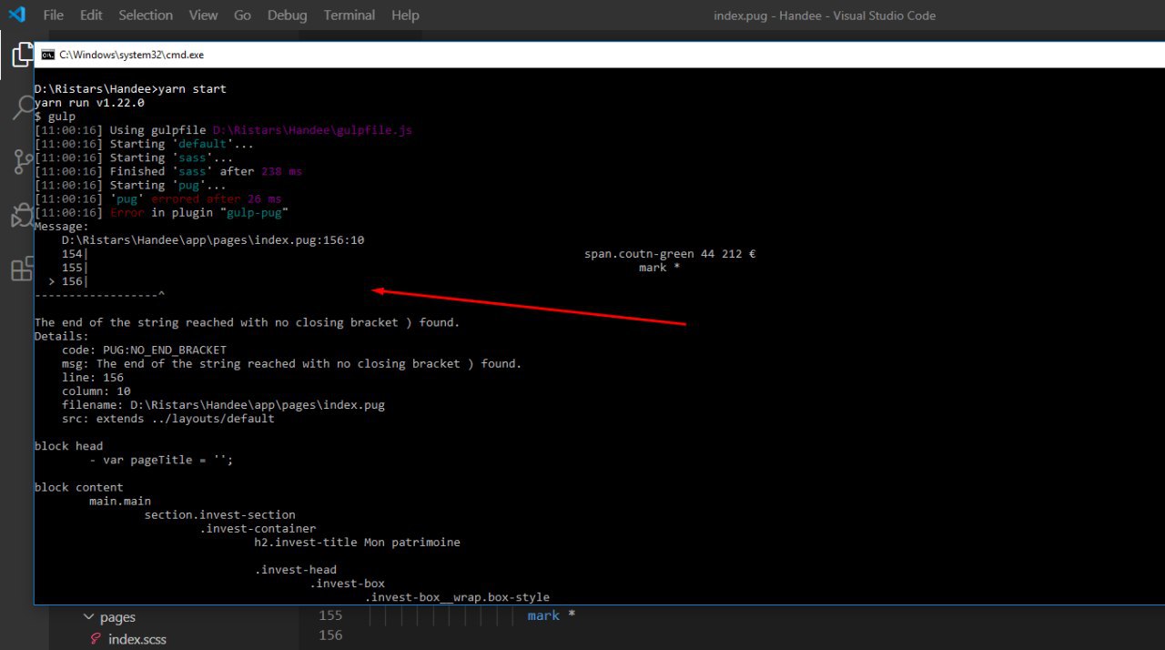
Task: Click the 'line: 156' detail
Action: tap(93, 377)
